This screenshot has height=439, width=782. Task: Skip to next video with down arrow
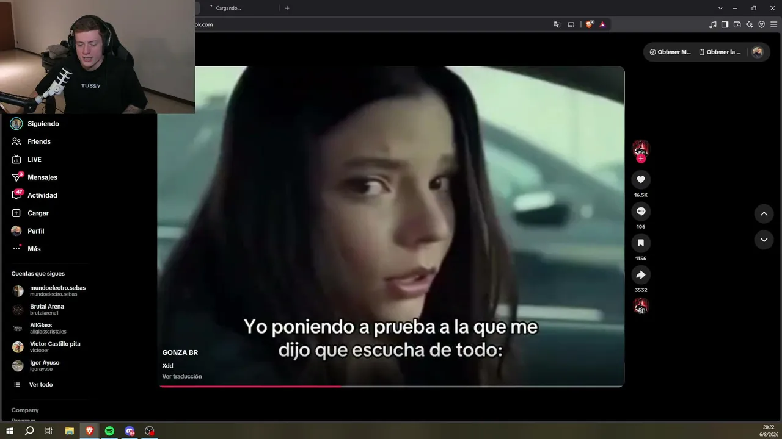[764, 240]
